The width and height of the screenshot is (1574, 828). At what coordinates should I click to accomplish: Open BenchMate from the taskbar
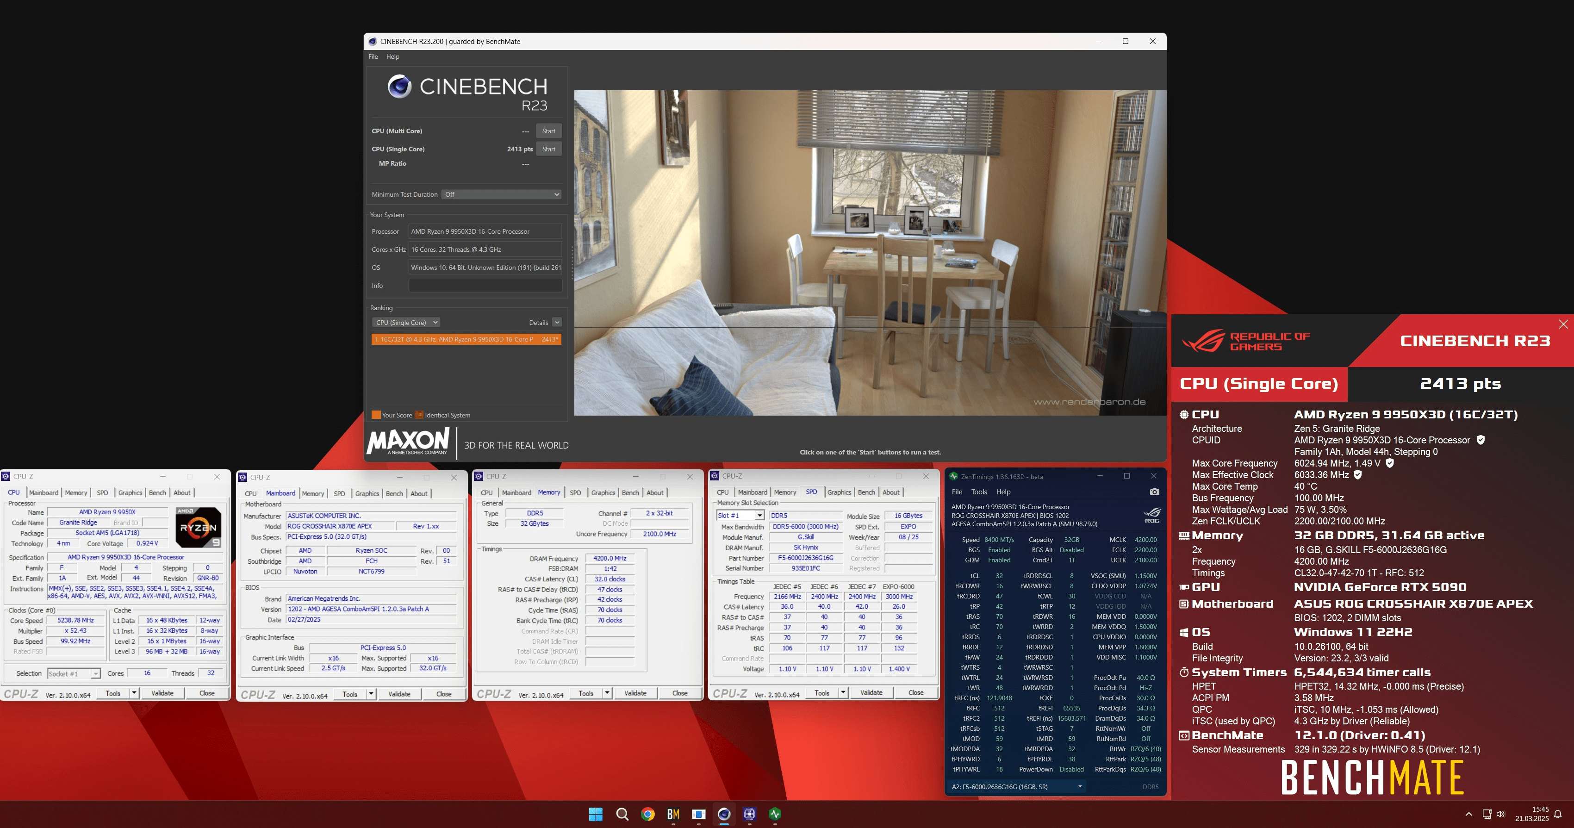click(673, 814)
